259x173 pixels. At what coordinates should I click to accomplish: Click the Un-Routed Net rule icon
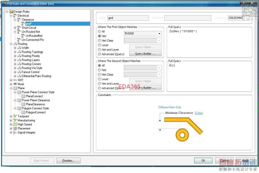[19, 32]
